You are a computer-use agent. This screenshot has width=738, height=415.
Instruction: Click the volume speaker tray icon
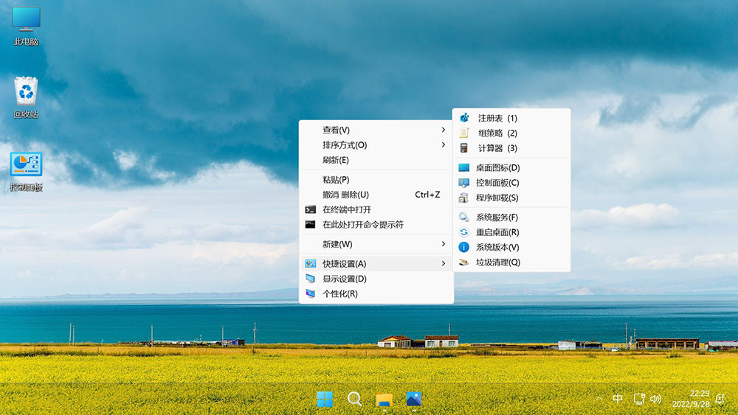(655, 400)
